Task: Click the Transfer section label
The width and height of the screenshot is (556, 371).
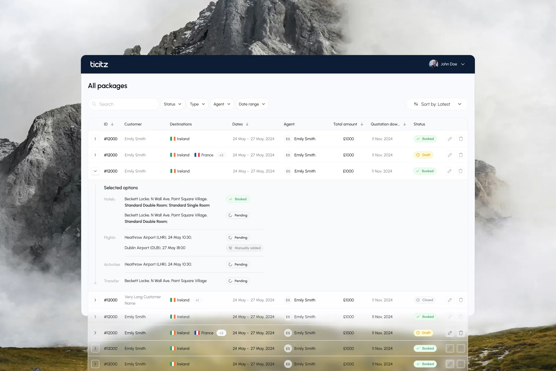Action: click(111, 281)
